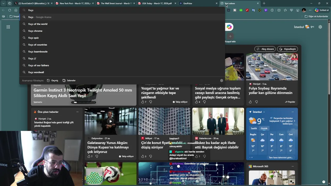Screen dimensions: 331x186
Task: Open the user profile avatar
Action: click(304, 10)
